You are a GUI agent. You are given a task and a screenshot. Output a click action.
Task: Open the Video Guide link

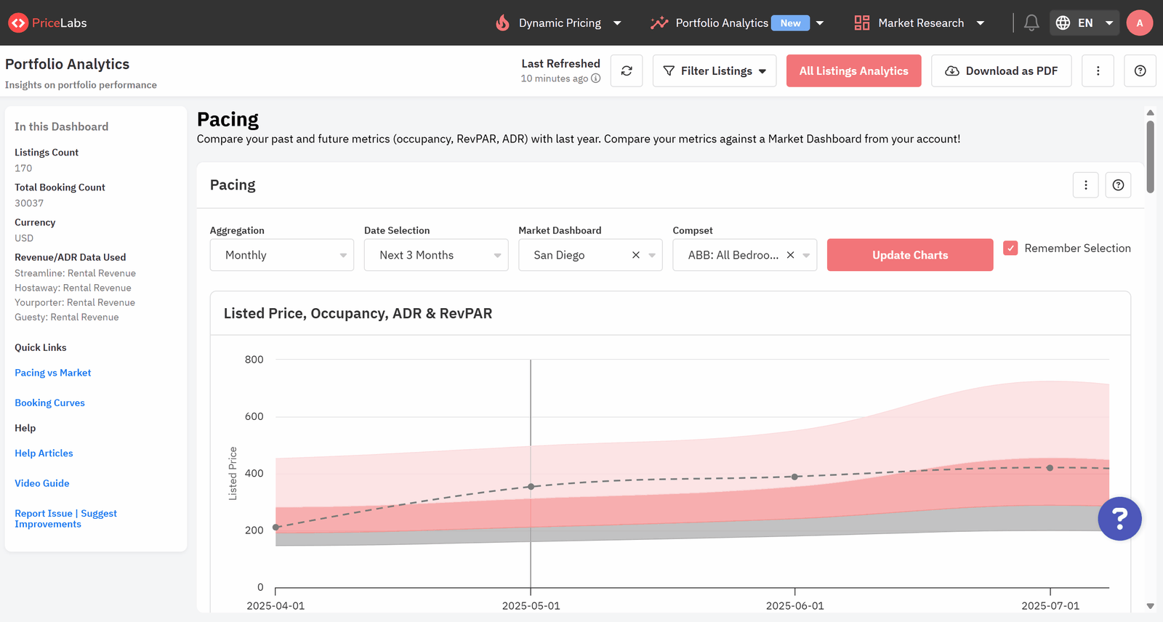tap(42, 483)
